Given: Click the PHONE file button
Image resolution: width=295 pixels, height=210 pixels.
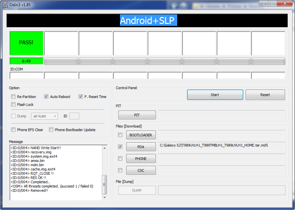Looking at the screenshot, I should tap(141, 158).
